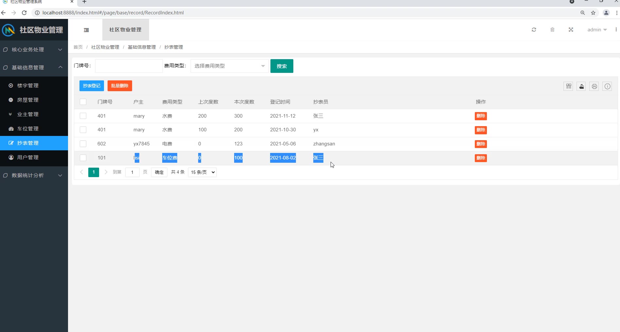Open the 15 条/页 page size dropdown

click(x=202, y=172)
